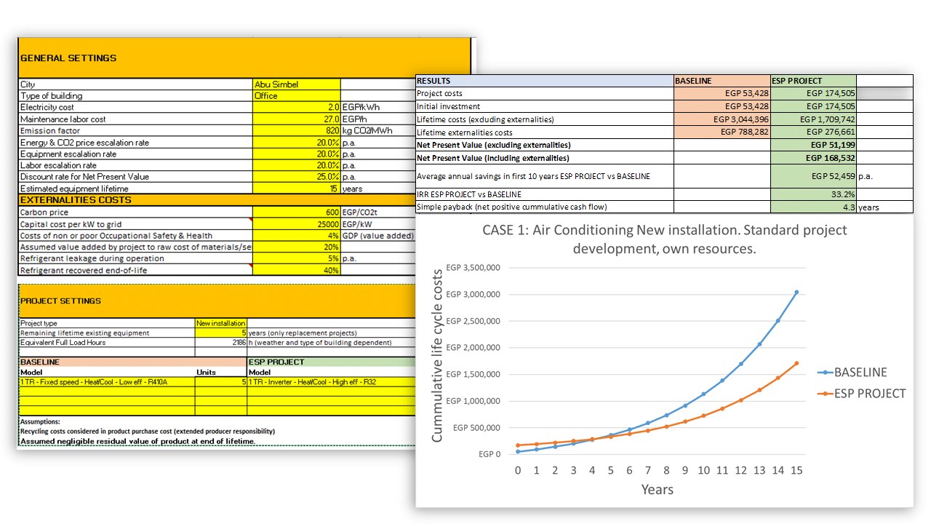Open the ESP PROJECT model dropdown with 1 TR Inverter
The image size is (931, 524).
(327, 381)
